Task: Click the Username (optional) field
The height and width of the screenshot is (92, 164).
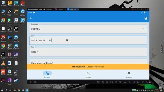Action: (x=88, y=62)
